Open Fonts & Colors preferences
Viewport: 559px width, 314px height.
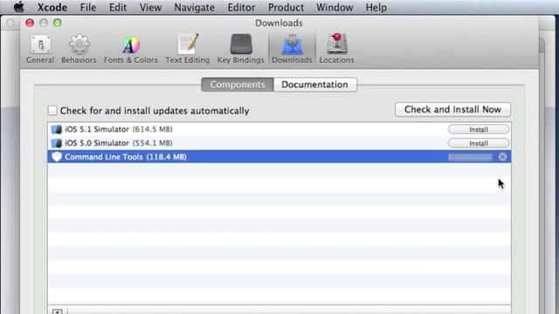click(x=131, y=49)
